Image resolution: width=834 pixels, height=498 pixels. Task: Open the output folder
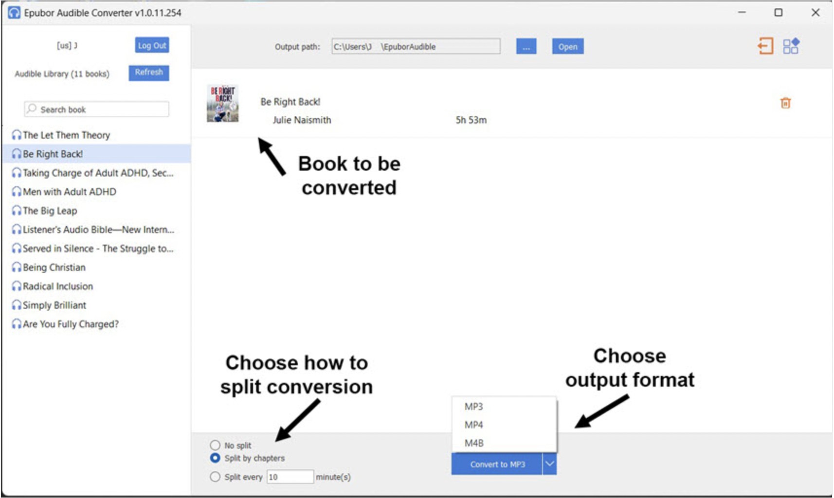click(567, 47)
